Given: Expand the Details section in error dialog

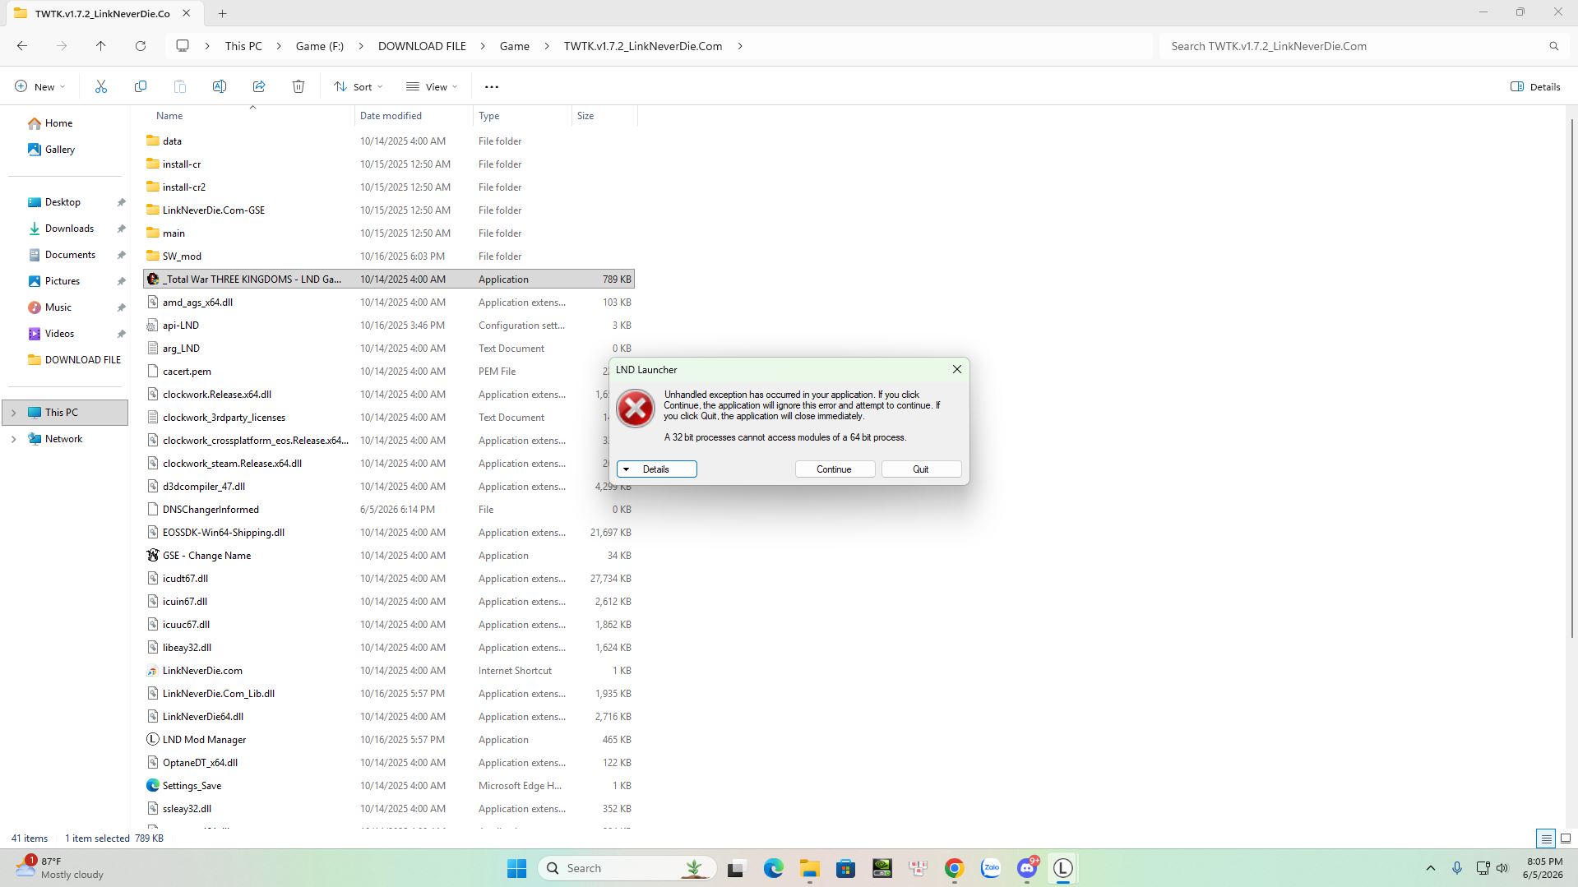Looking at the screenshot, I should tap(657, 469).
